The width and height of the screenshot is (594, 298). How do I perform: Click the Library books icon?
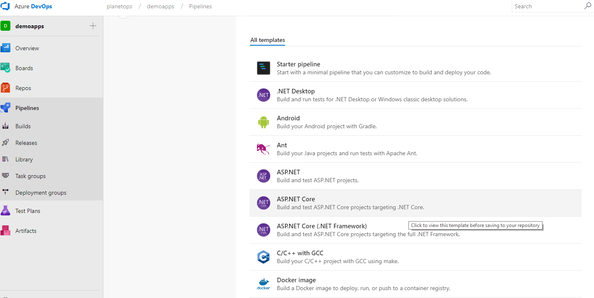point(5,159)
